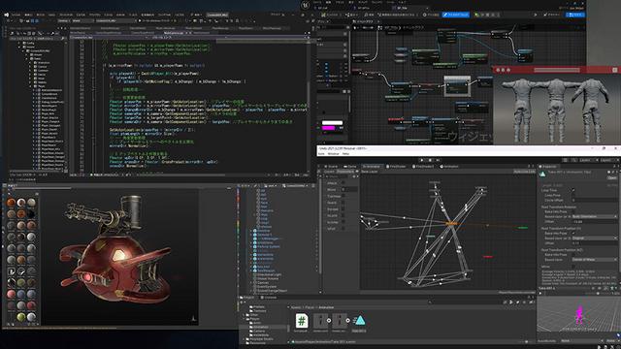
Task: Select Directional Light in Unity Hierarchy
Action: (269, 274)
